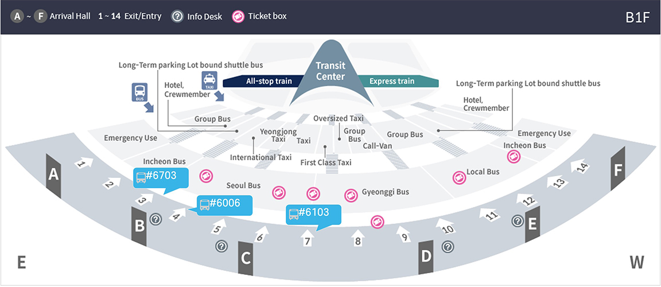
Task: Click the blue TAXI icon
Action: pyautogui.click(x=208, y=80)
